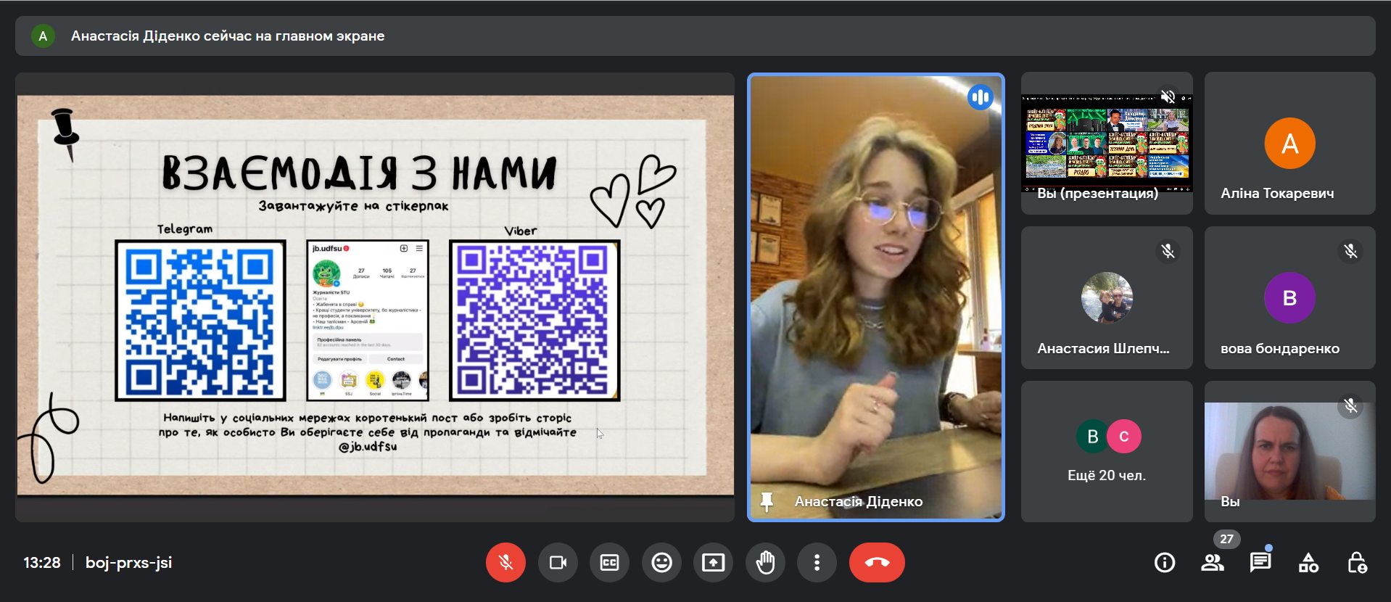Click muted mic icon on вова бондаренко tile
Viewport: 1391px width, 602px height.
[1350, 251]
